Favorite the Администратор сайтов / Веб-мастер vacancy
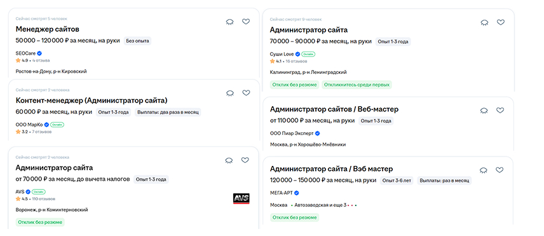544x236 pixels. click(x=500, y=110)
